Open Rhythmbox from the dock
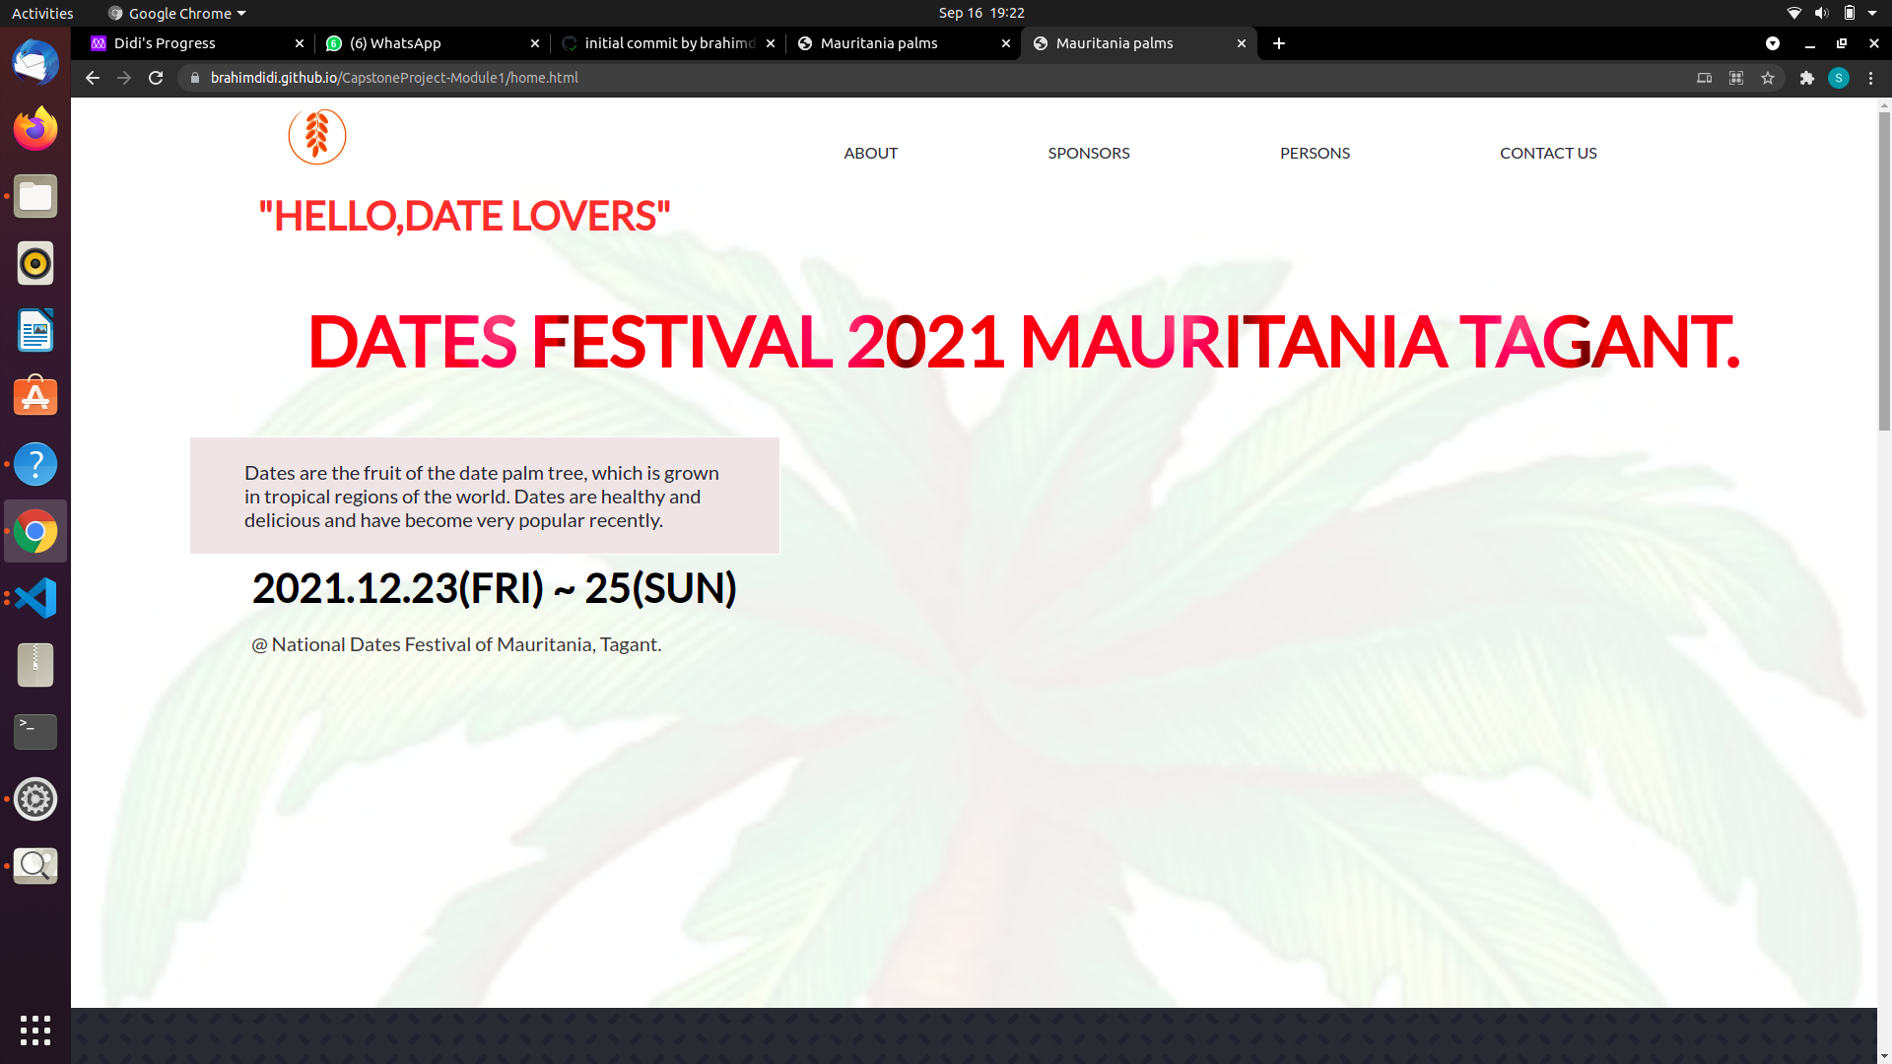 point(35,263)
